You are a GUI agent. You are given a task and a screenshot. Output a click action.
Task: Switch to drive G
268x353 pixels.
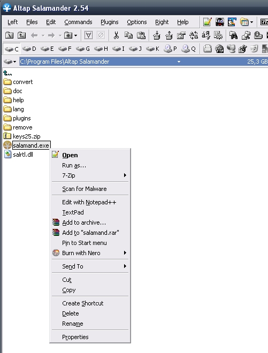83,49
